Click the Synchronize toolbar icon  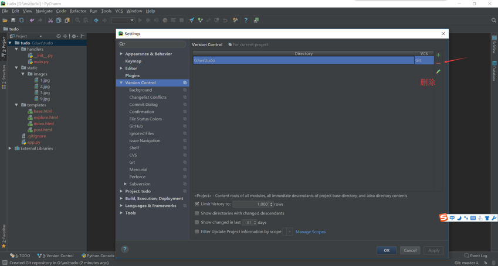click(22, 20)
